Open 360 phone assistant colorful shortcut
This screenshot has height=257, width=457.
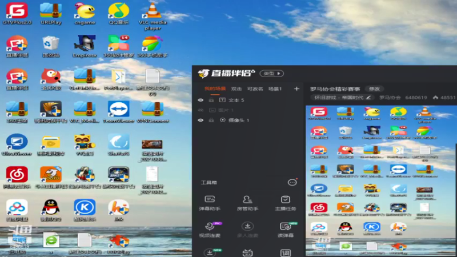[153, 47]
